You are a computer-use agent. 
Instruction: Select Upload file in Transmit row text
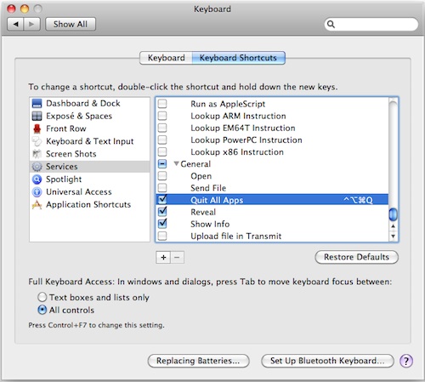click(236, 237)
